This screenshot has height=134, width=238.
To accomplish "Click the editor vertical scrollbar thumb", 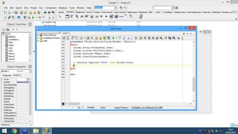I will pos(194,84).
